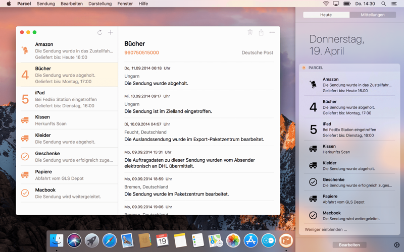
Task: Open Notes app in the Dock
Action: (180, 241)
